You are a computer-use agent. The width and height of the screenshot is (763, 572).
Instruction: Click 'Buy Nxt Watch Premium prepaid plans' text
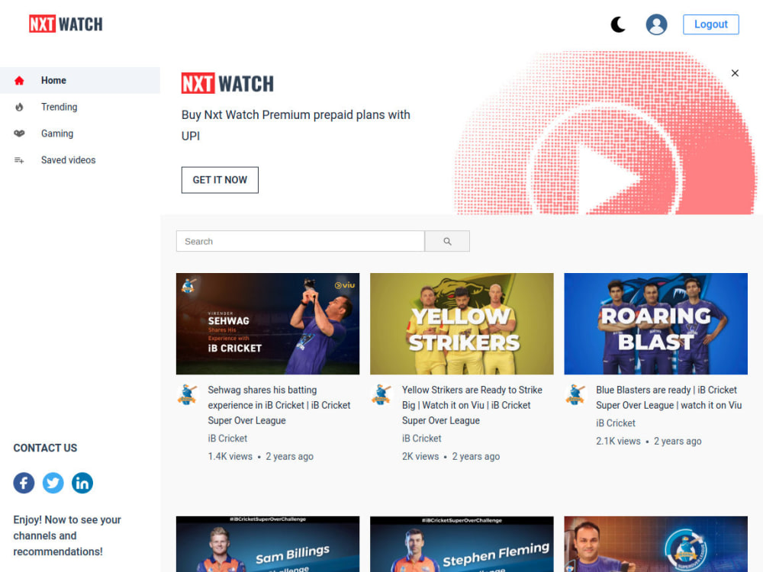296,126
